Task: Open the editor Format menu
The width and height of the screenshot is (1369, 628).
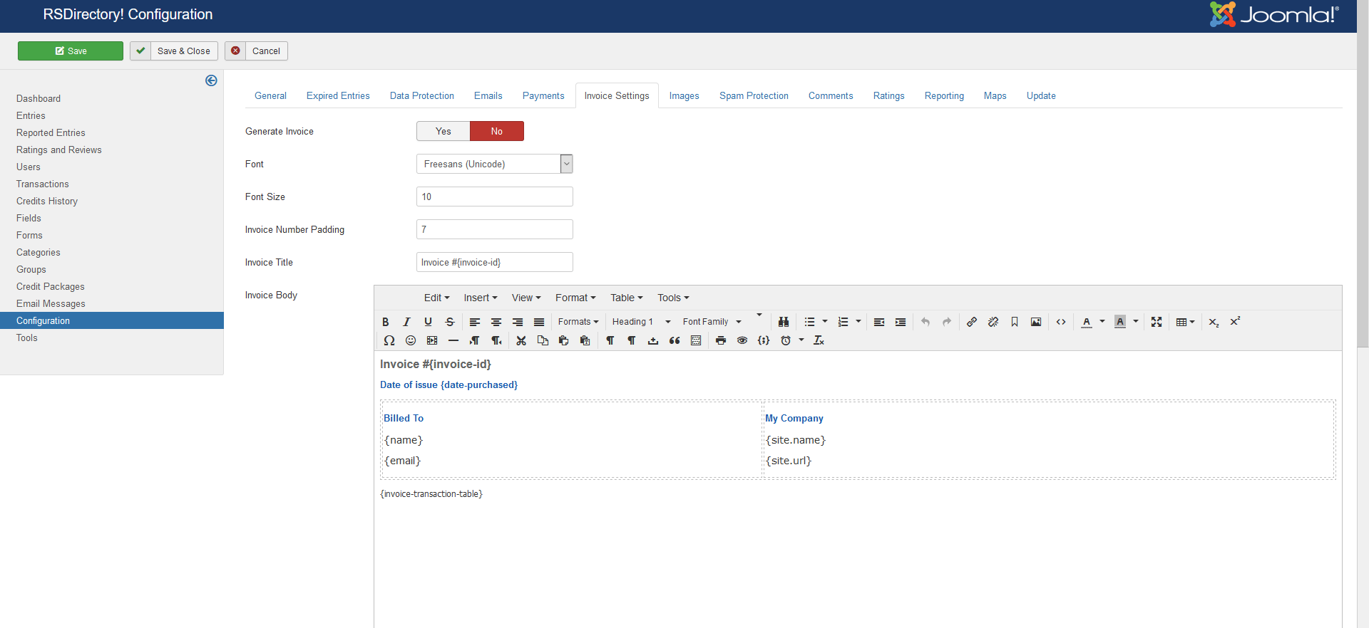Action: [575, 298]
